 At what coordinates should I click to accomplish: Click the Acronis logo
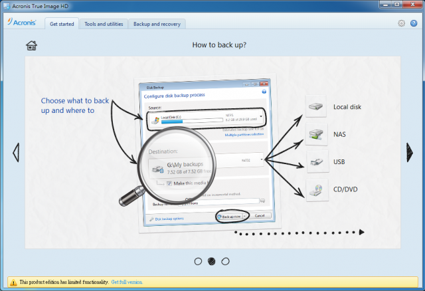pyautogui.click(x=22, y=22)
